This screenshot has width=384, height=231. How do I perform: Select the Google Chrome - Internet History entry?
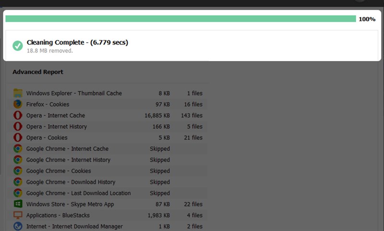pyautogui.click(x=68, y=160)
